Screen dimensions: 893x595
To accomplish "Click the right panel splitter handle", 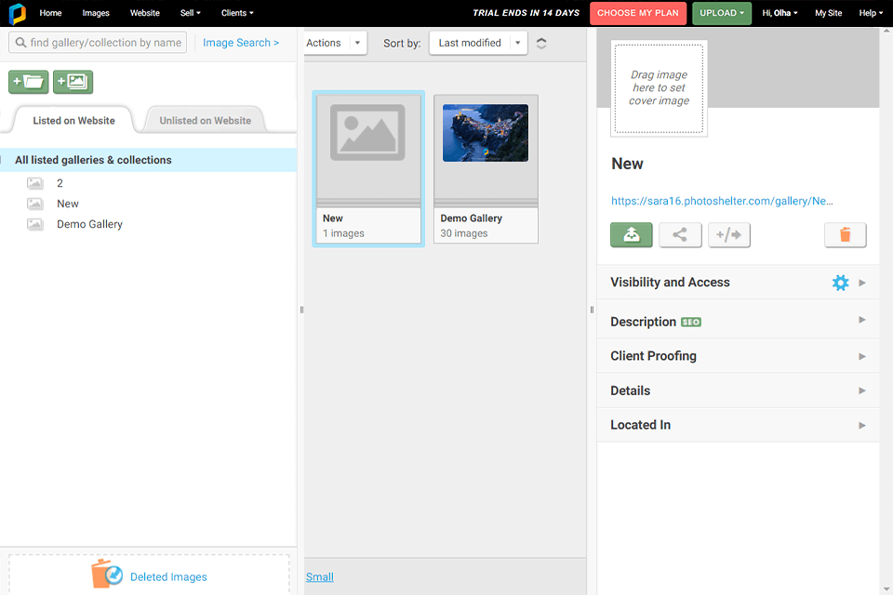I will click(x=592, y=310).
